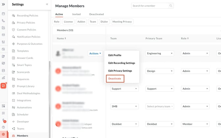Image resolution: width=221 pixels, height=138 pixels.
Task: Click the Dialer filter button
Action: [x=104, y=22]
